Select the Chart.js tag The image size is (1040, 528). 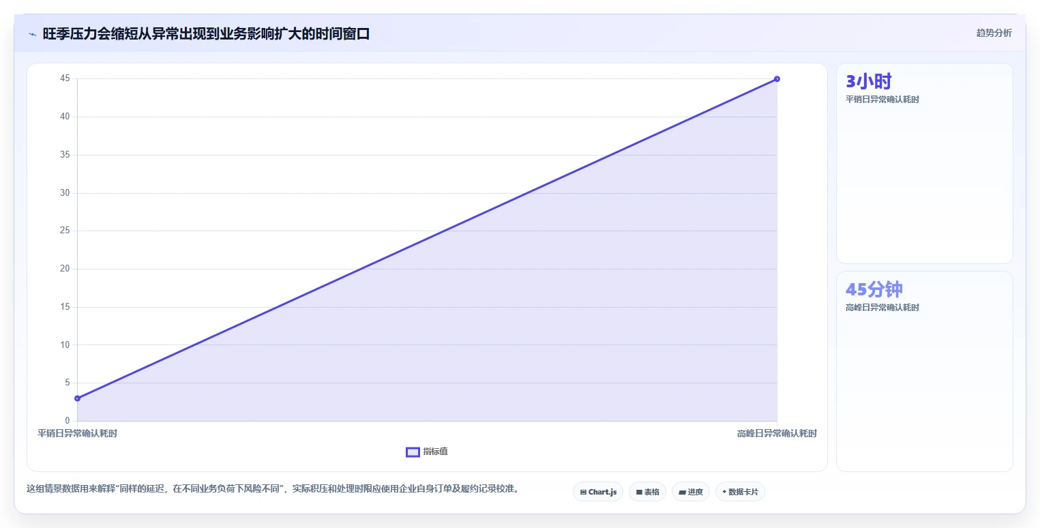coord(598,492)
